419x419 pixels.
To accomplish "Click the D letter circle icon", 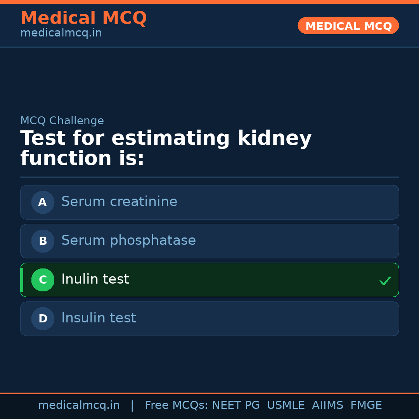I will pyautogui.click(x=43, y=319).
